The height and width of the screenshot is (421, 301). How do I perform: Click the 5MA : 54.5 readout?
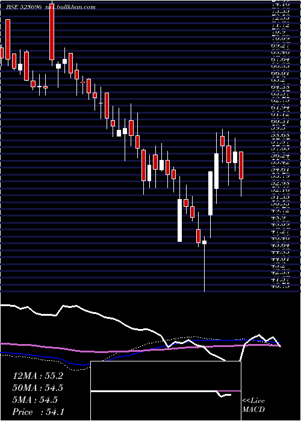[x=35, y=400]
